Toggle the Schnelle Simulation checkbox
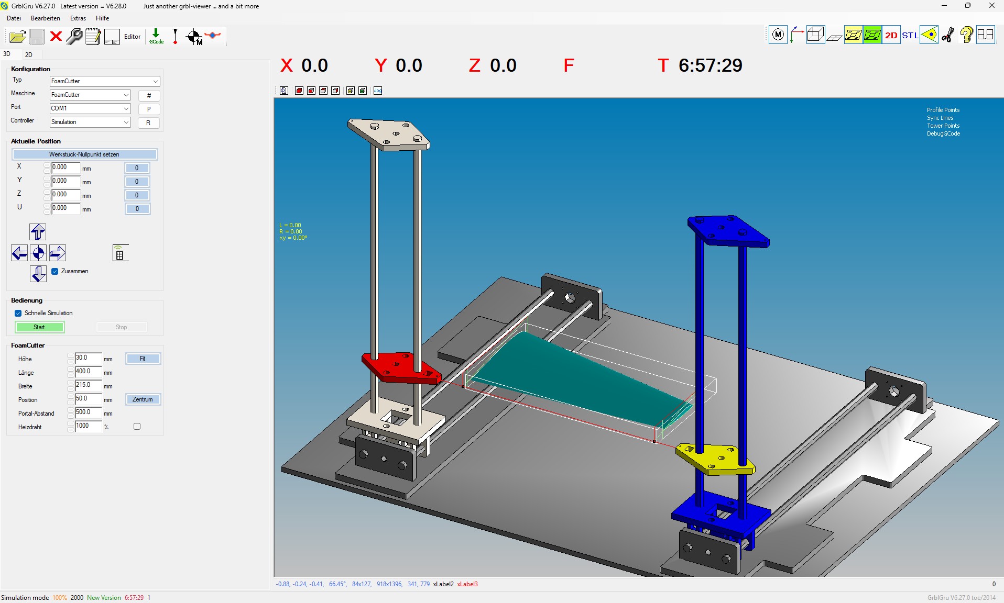 coord(18,313)
